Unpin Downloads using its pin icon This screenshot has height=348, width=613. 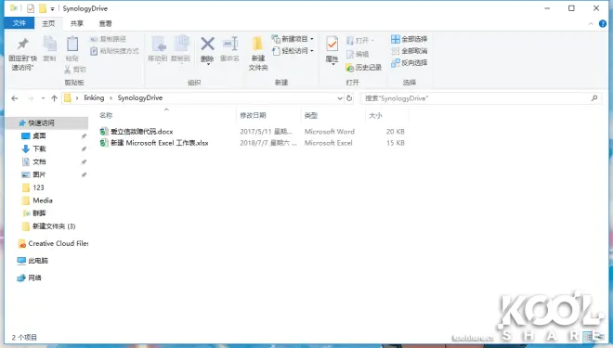[84, 148]
